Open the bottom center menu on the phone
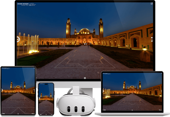This screenshot has width=170, height=117. [x=46, y=114]
